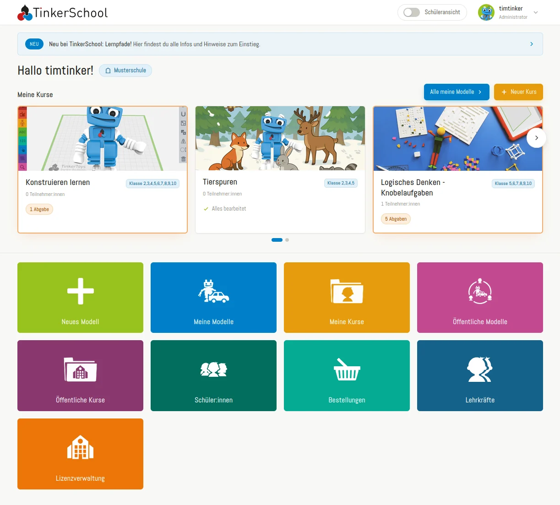Click the TinkerSchool logo
Screen dimensions: 560x505
click(x=63, y=12)
